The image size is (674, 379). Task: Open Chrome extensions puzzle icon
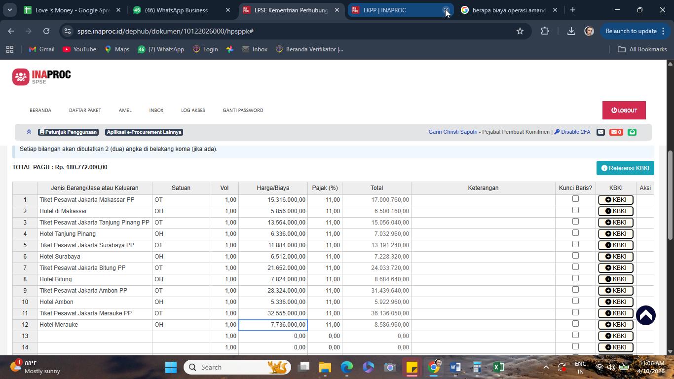[x=545, y=31]
